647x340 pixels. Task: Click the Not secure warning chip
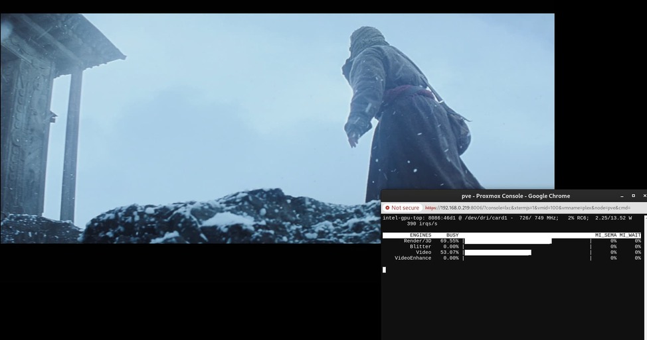(x=403, y=208)
